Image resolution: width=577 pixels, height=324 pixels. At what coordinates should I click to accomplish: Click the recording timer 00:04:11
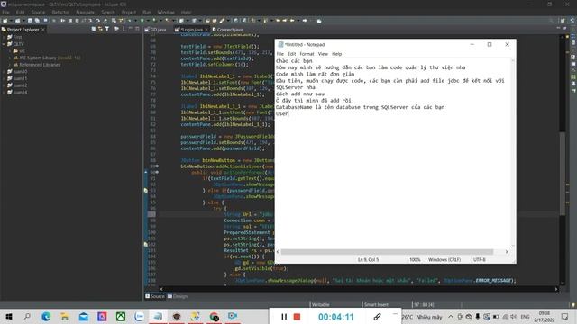tap(336, 317)
